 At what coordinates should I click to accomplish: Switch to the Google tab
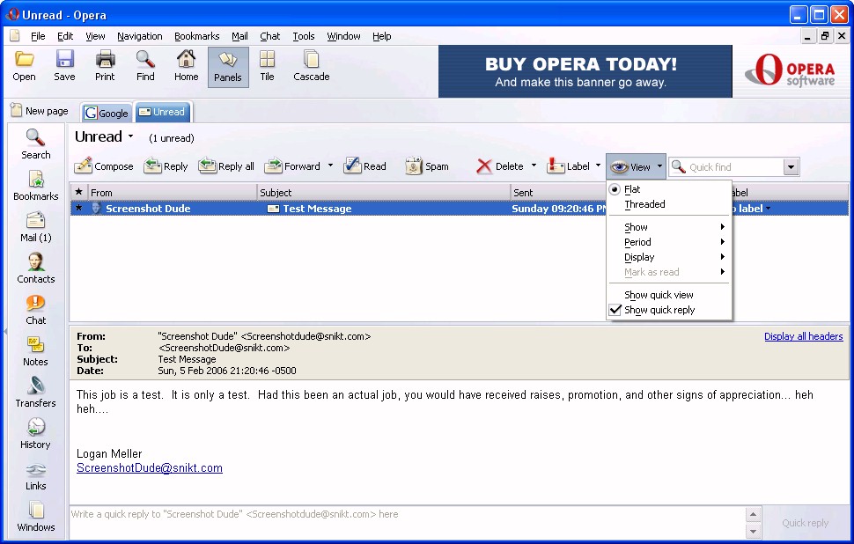pos(107,113)
